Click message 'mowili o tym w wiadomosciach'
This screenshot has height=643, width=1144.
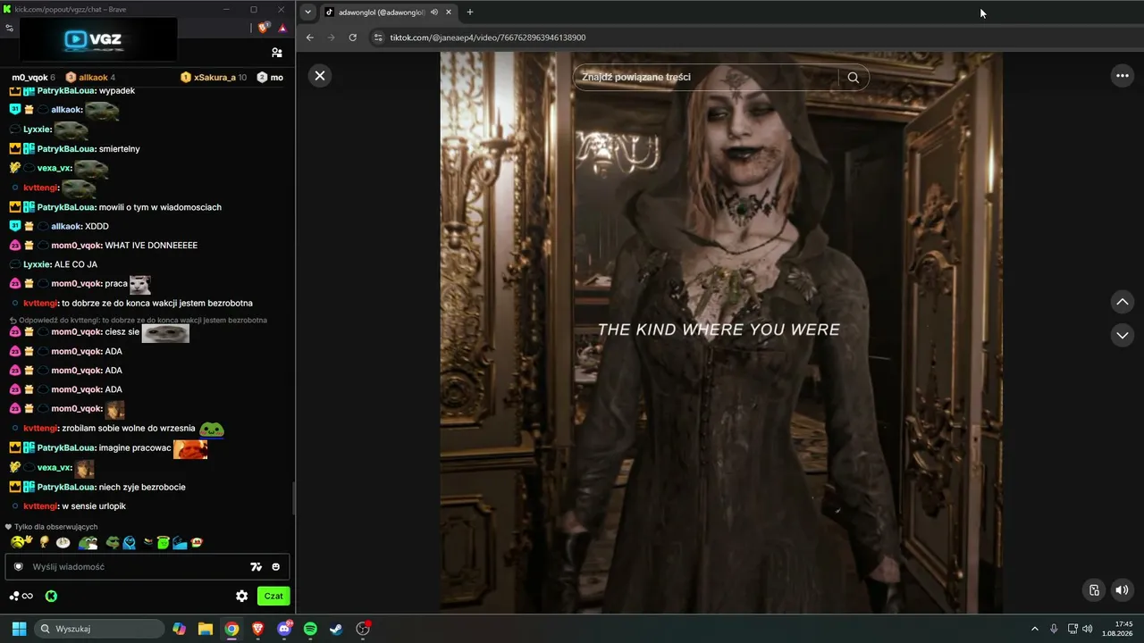coord(160,207)
